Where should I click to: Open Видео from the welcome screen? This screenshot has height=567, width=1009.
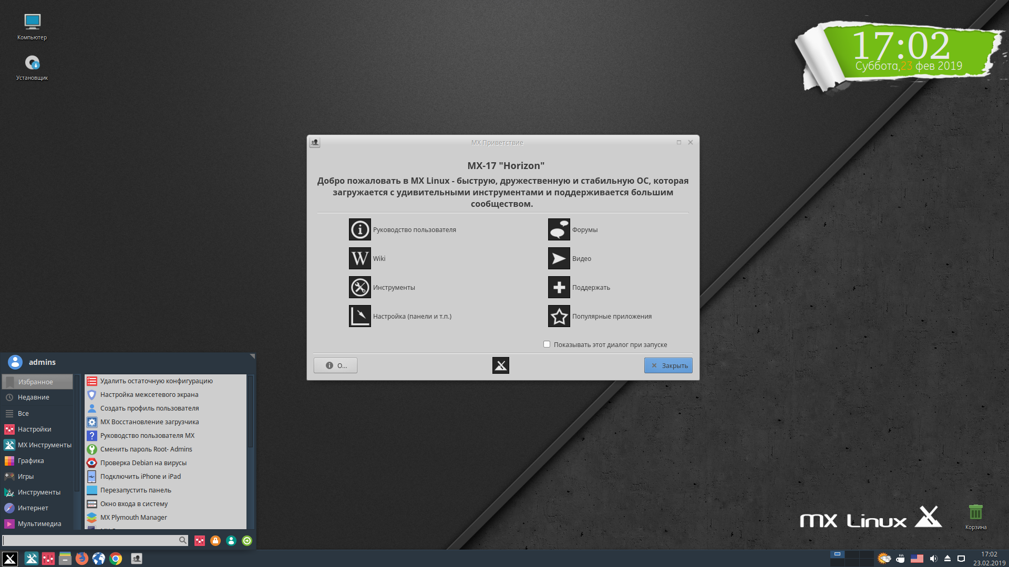point(559,258)
